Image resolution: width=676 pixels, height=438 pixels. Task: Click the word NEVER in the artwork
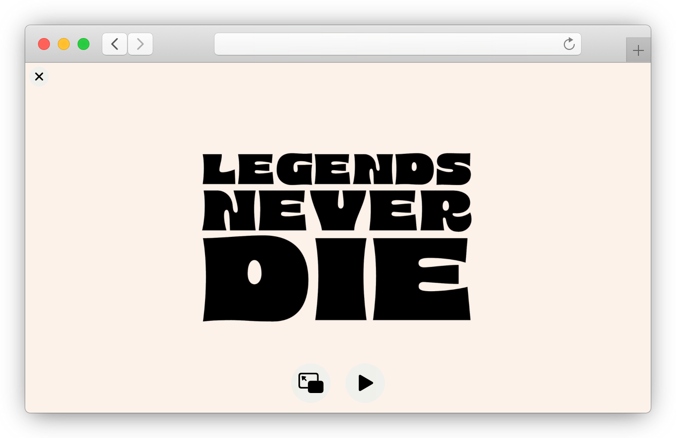[x=337, y=211]
